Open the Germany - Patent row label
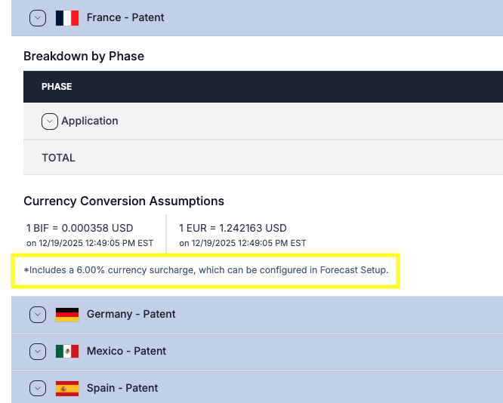 click(131, 314)
